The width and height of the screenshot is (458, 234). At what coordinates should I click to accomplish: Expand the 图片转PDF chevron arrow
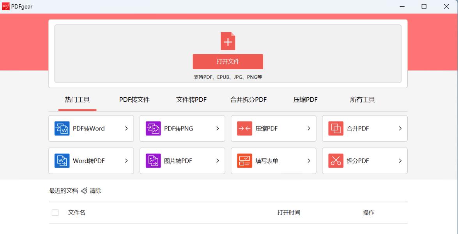pyautogui.click(x=218, y=161)
